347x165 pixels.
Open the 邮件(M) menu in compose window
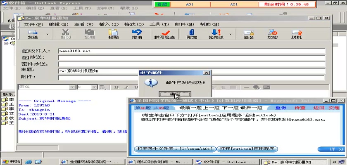pyautogui.click(x=184, y=24)
